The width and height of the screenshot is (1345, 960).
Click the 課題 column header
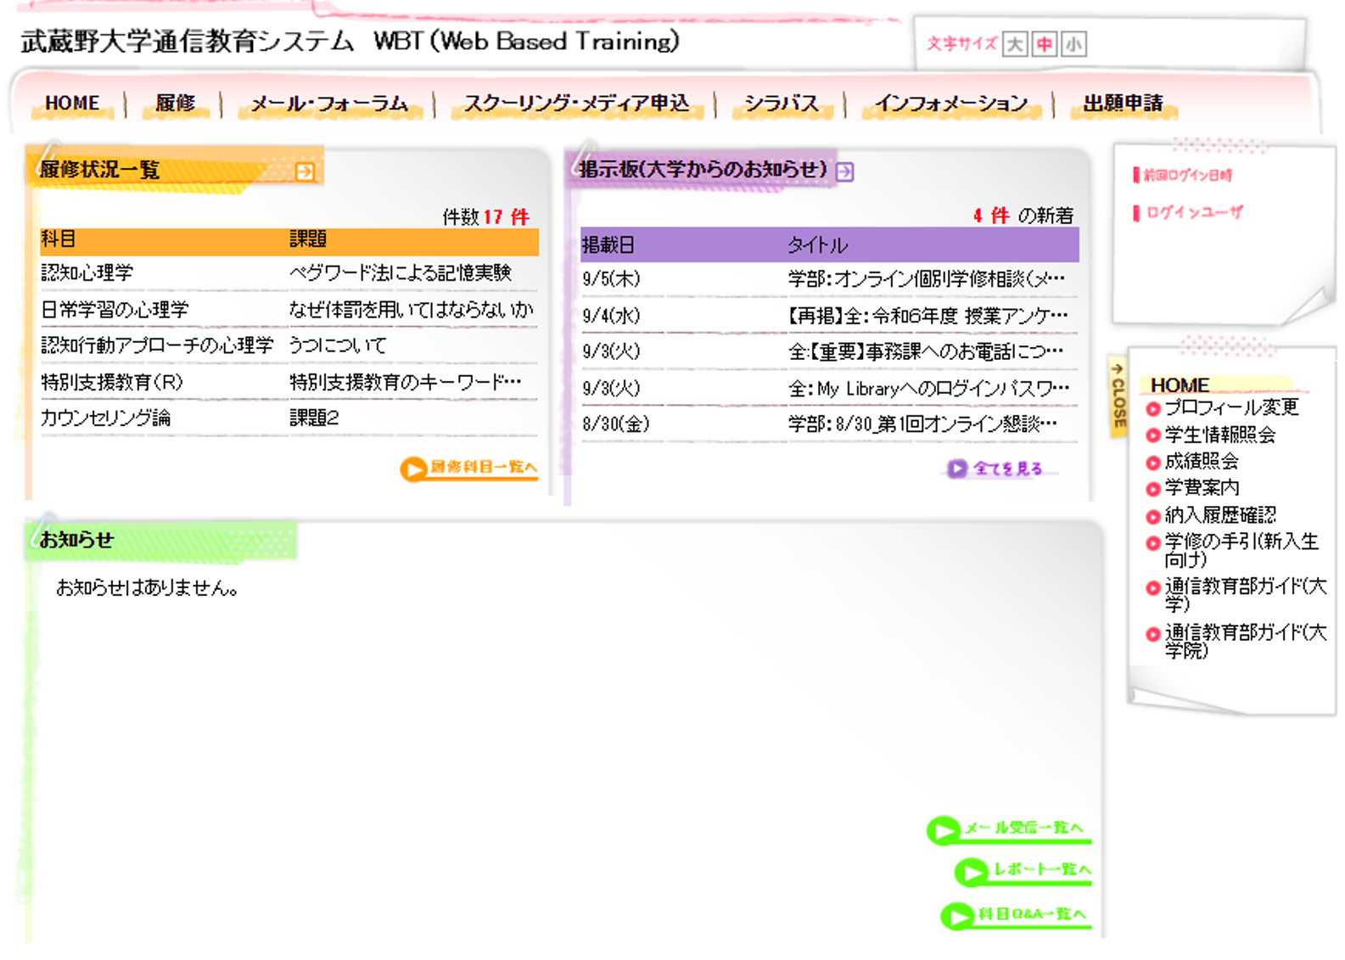(x=308, y=240)
